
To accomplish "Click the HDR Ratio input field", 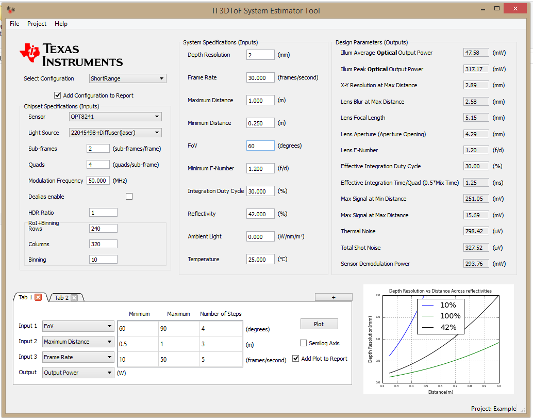I will 103,213.
